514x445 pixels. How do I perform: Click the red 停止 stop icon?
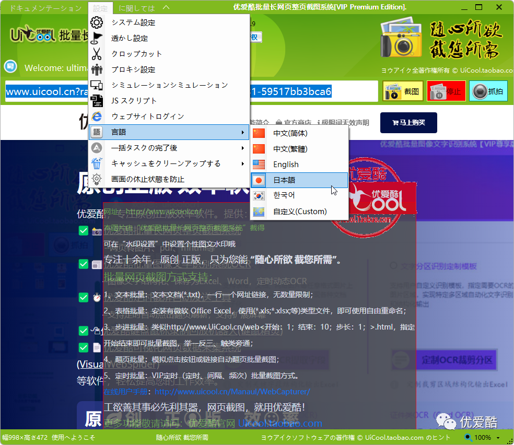coord(446,90)
